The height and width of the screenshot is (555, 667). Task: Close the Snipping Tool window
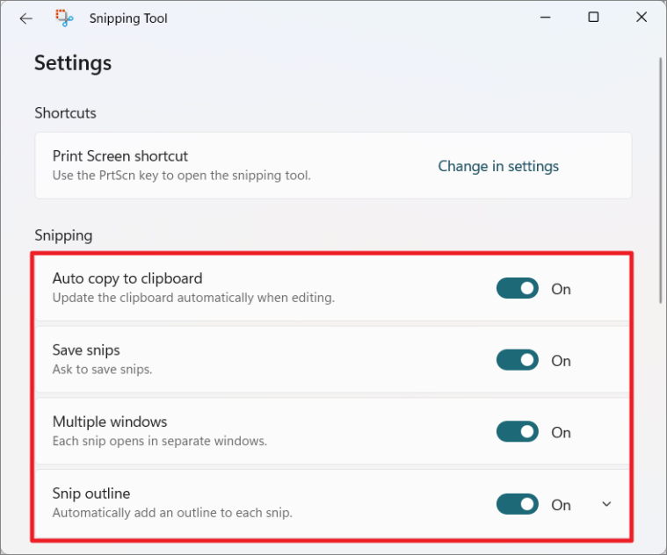point(642,17)
